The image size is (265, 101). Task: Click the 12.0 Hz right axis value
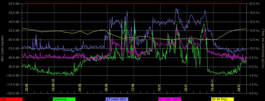click(254, 40)
